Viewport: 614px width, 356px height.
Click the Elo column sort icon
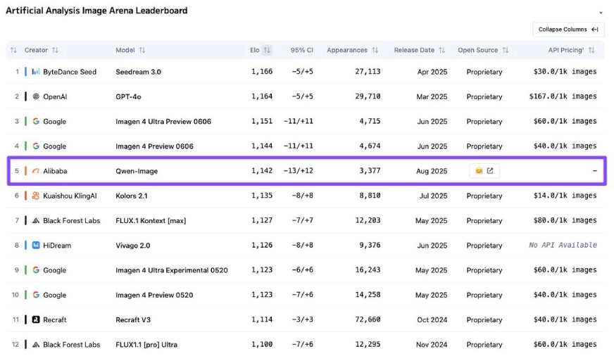tap(267, 50)
